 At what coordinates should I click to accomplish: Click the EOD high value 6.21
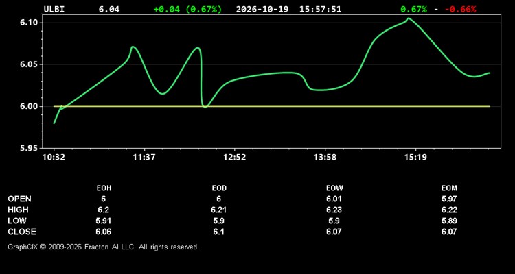(x=219, y=210)
